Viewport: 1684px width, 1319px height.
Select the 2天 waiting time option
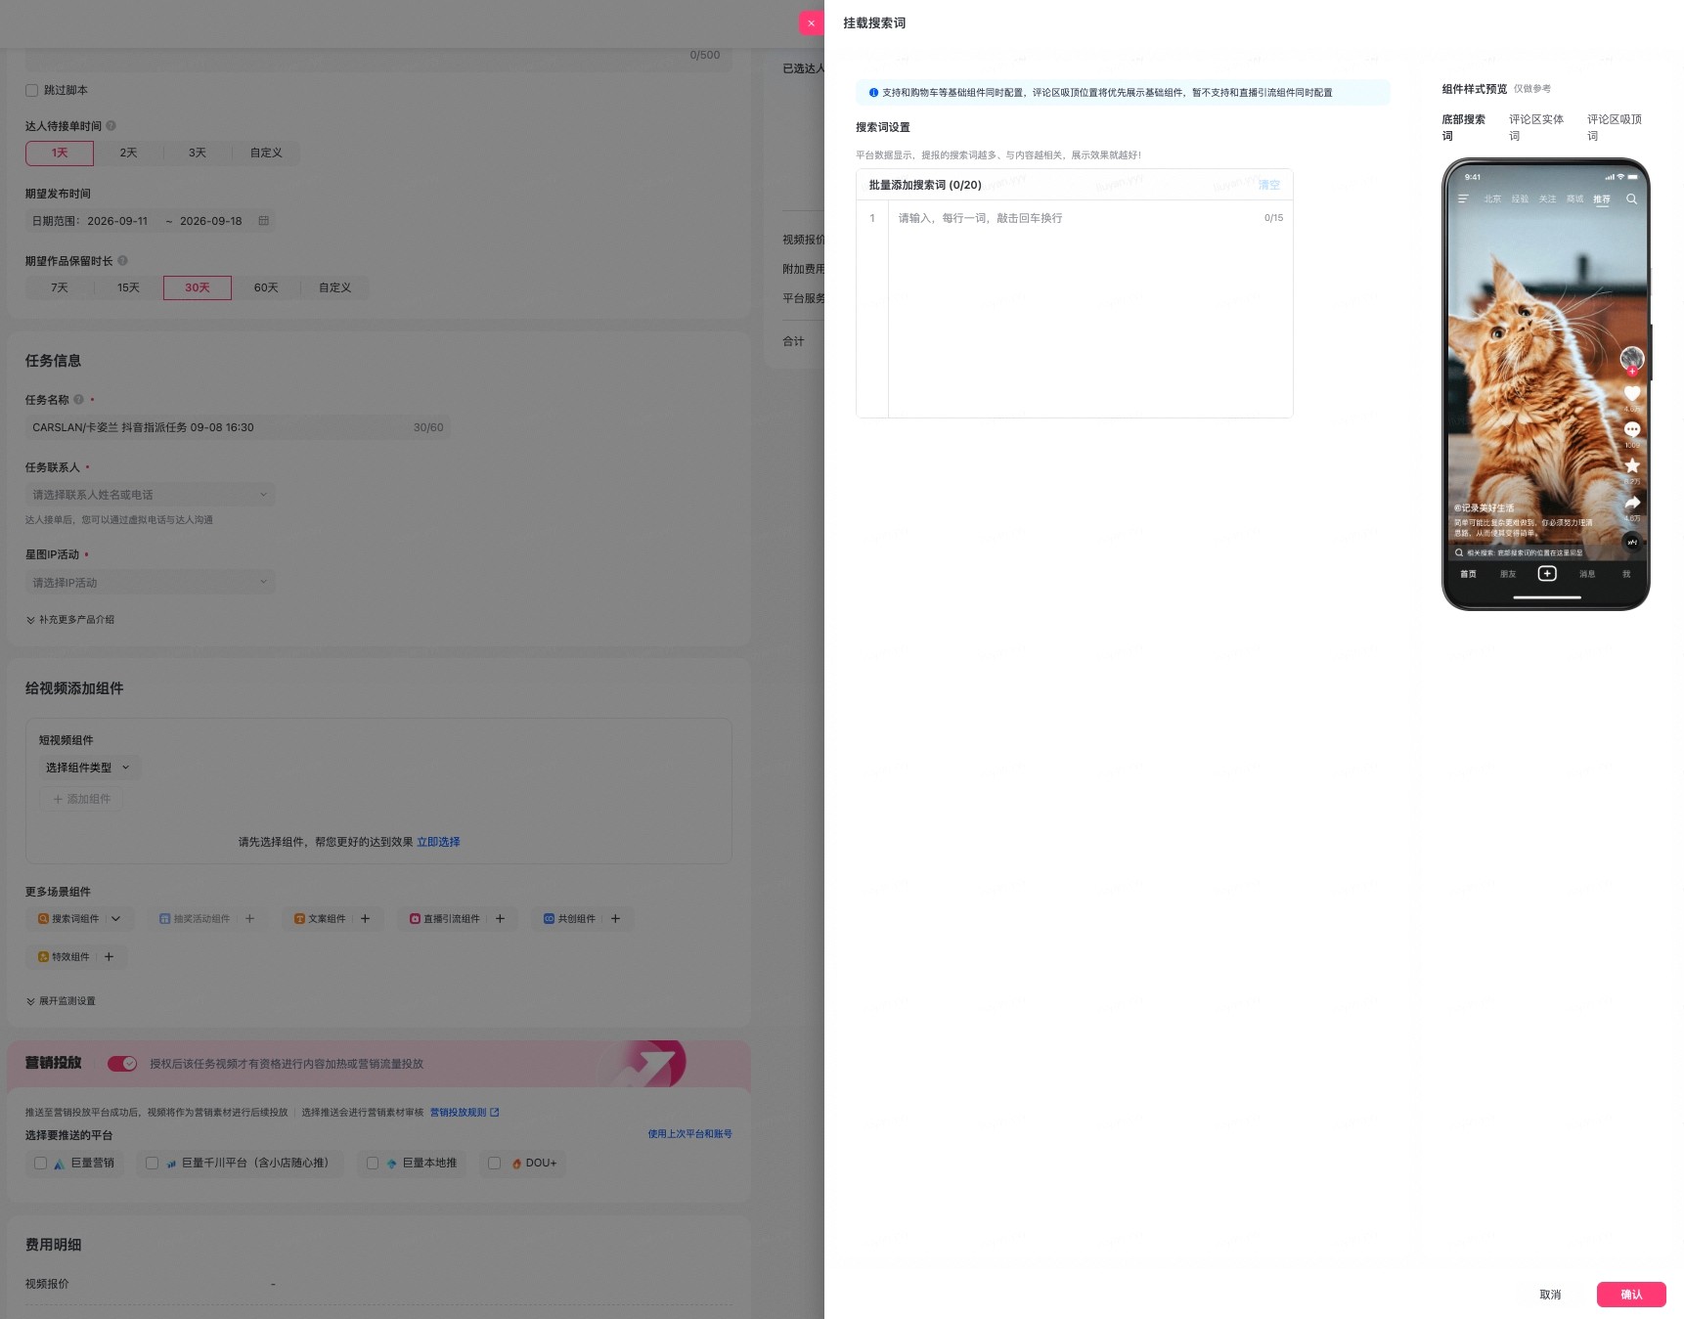[x=128, y=154]
